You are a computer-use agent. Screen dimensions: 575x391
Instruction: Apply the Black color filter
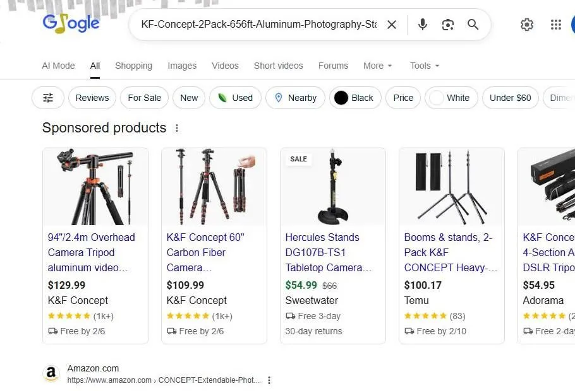click(x=354, y=98)
